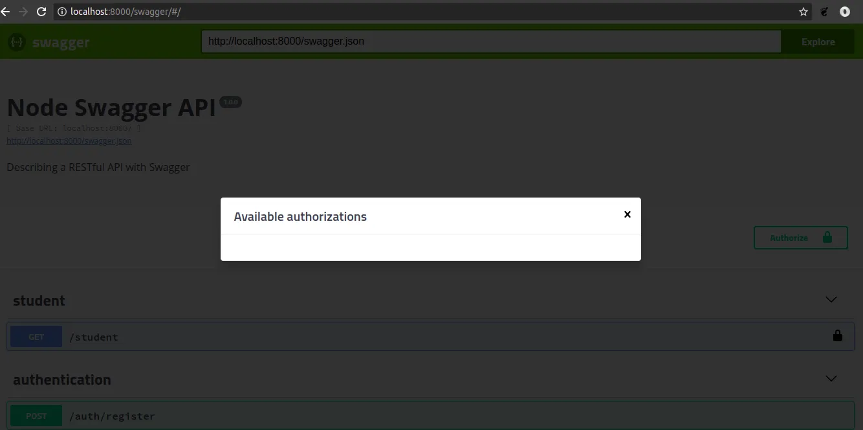Click the swagger wordmark text

(x=61, y=43)
